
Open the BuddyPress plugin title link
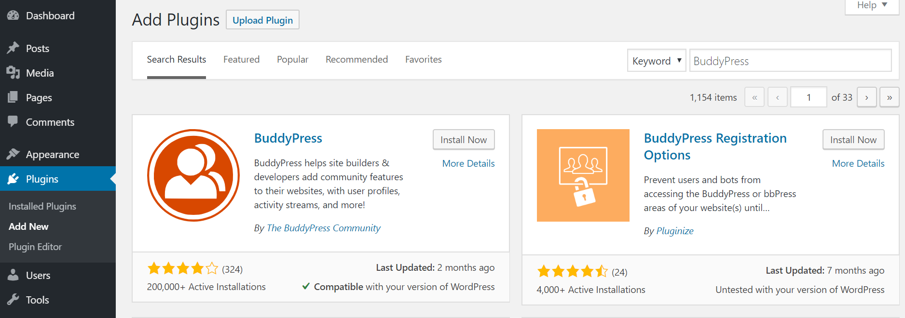pos(288,138)
